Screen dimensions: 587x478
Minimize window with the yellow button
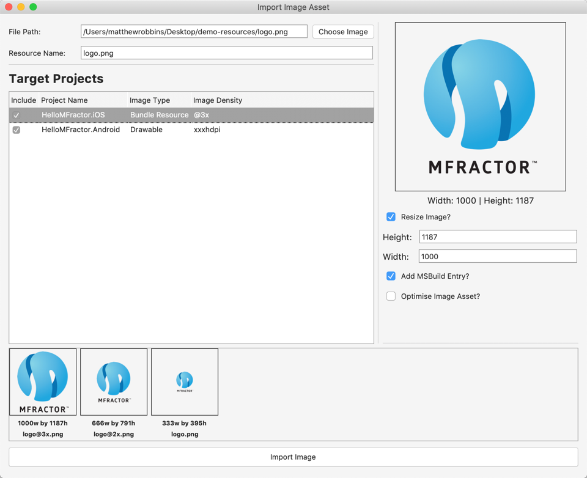[x=21, y=7]
